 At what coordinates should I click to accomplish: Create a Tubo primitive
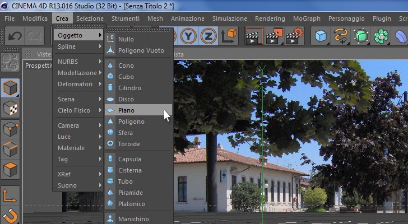tap(138, 181)
